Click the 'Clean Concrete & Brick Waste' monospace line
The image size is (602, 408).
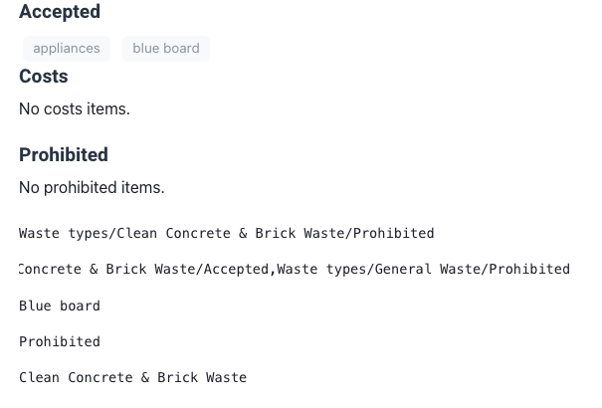(x=133, y=378)
